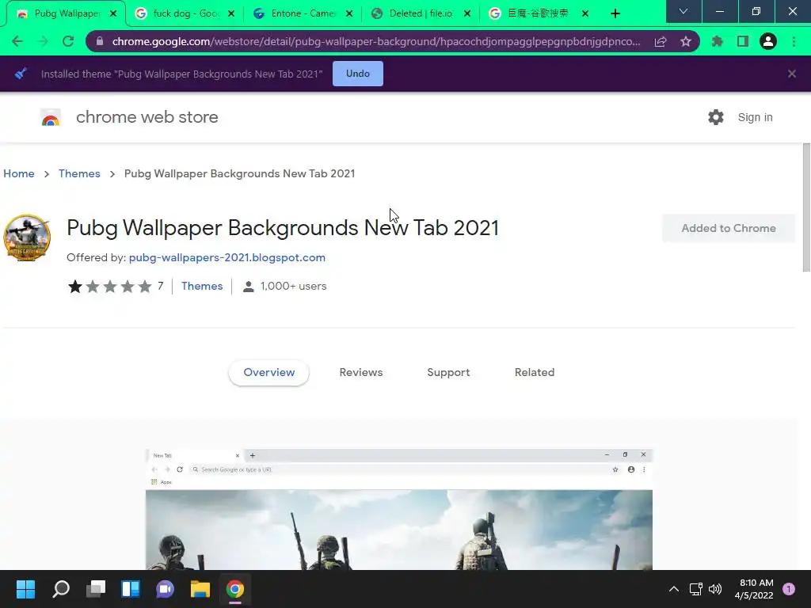811x608 pixels.
Task: Click the volume speaker icon
Action: coord(715,589)
